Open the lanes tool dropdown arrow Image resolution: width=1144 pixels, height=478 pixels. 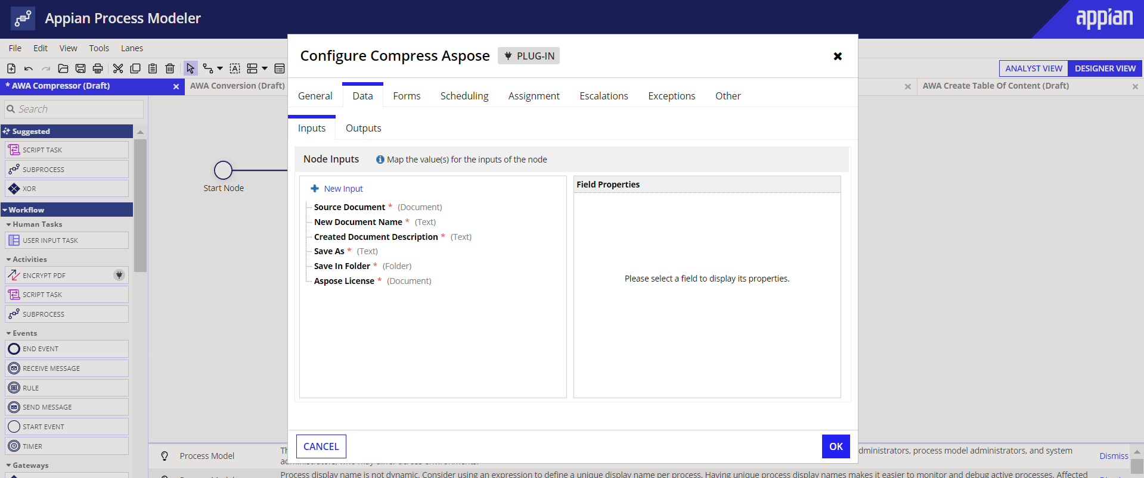(x=265, y=68)
